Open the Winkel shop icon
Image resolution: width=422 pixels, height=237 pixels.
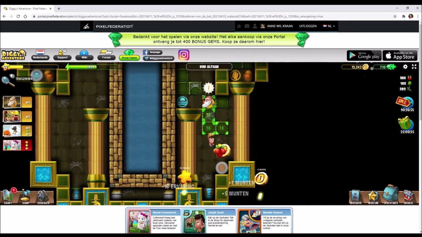pyautogui.click(x=408, y=197)
